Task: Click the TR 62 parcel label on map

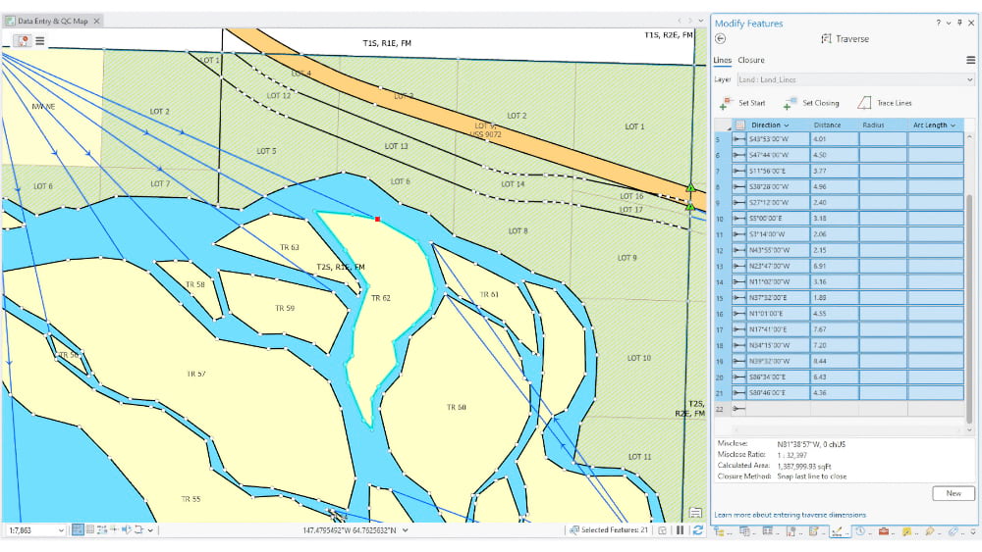Action: (381, 298)
